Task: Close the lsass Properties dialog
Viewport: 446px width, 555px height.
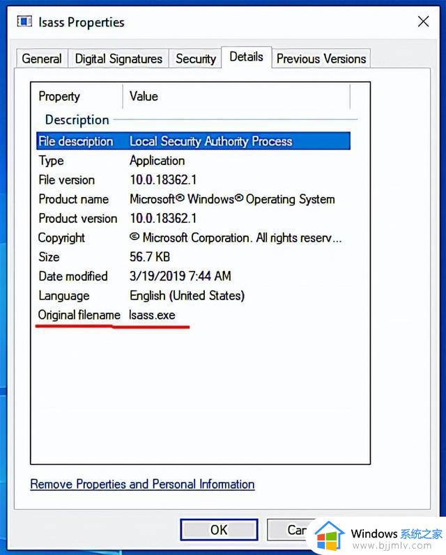Action: 423,22
